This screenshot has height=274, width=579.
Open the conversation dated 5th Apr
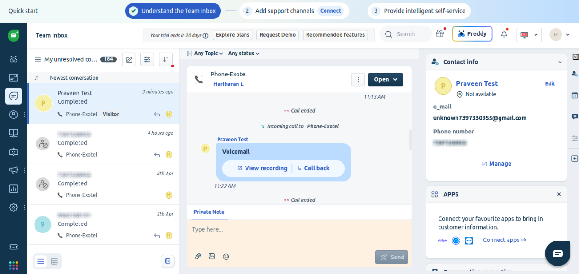[x=104, y=224]
